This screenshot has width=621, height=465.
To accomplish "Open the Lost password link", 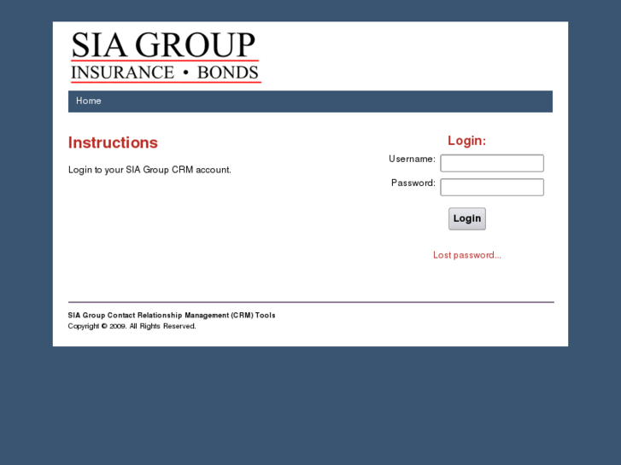I will pyautogui.click(x=467, y=255).
